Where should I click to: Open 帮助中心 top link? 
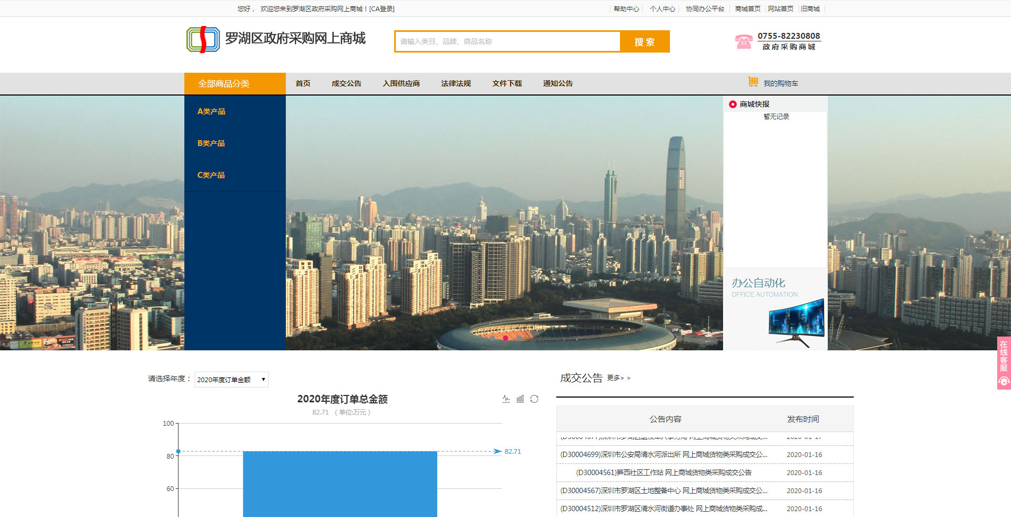tap(626, 8)
